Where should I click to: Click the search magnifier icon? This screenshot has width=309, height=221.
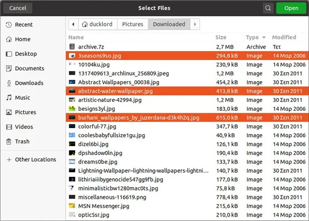(268, 8)
